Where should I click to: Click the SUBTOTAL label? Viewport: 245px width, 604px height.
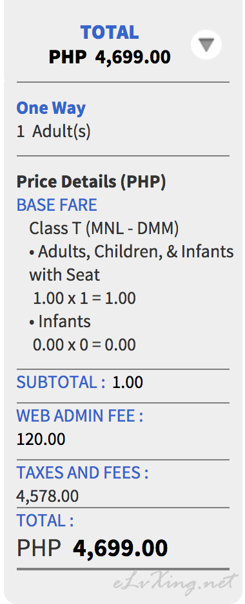click(61, 382)
